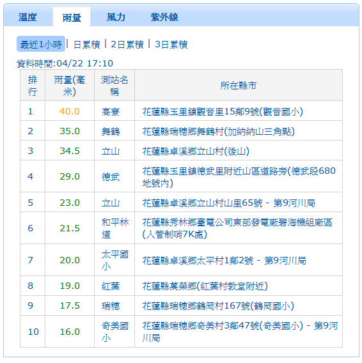This screenshot has height=363, width=362.
Task: Click rank number 8
Action: (x=30, y=286)
